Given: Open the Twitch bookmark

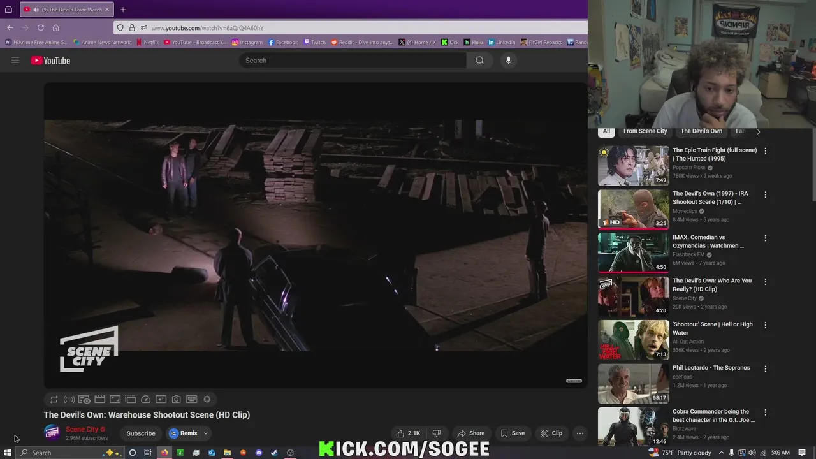Looking at the screenshot, I should 315,42.
